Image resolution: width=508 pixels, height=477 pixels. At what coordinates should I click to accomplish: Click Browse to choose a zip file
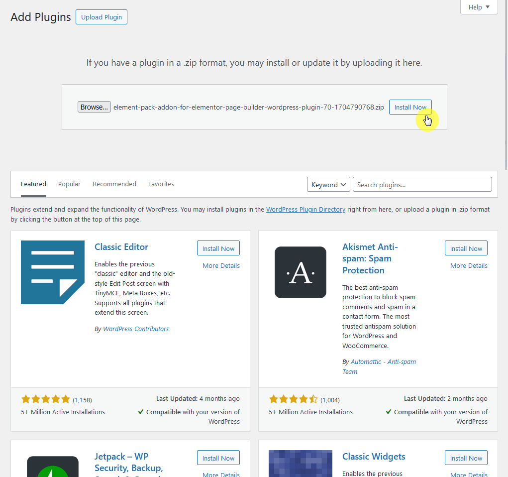point(94,107)
